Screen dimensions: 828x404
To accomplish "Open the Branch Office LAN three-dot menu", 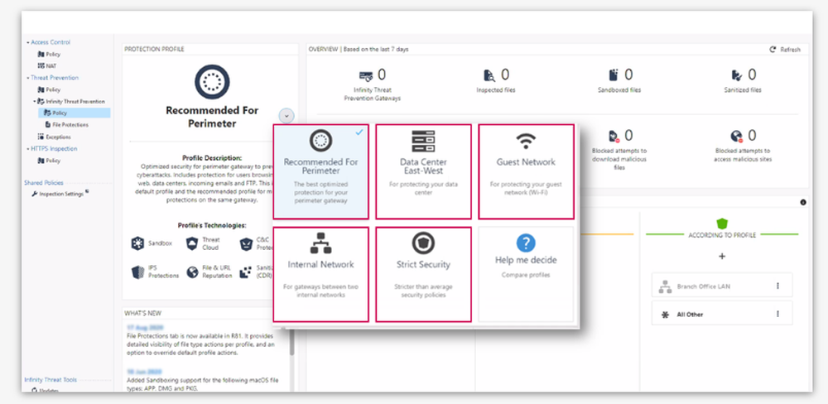I will click(777, 286).
